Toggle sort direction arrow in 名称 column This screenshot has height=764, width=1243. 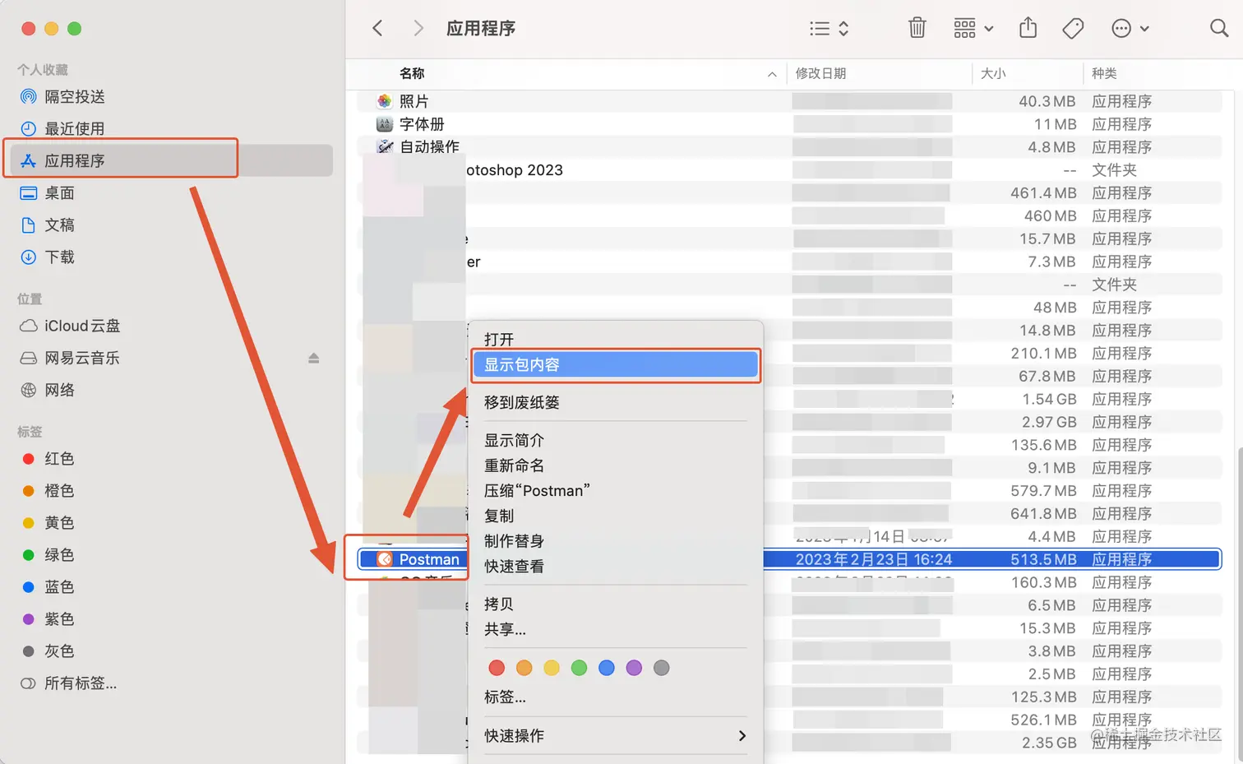[x=772, y=74]
